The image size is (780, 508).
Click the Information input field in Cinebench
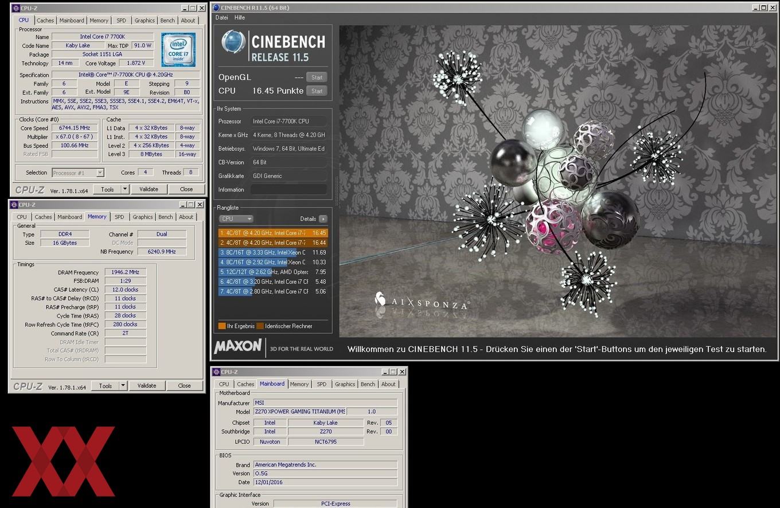point(288,190)
